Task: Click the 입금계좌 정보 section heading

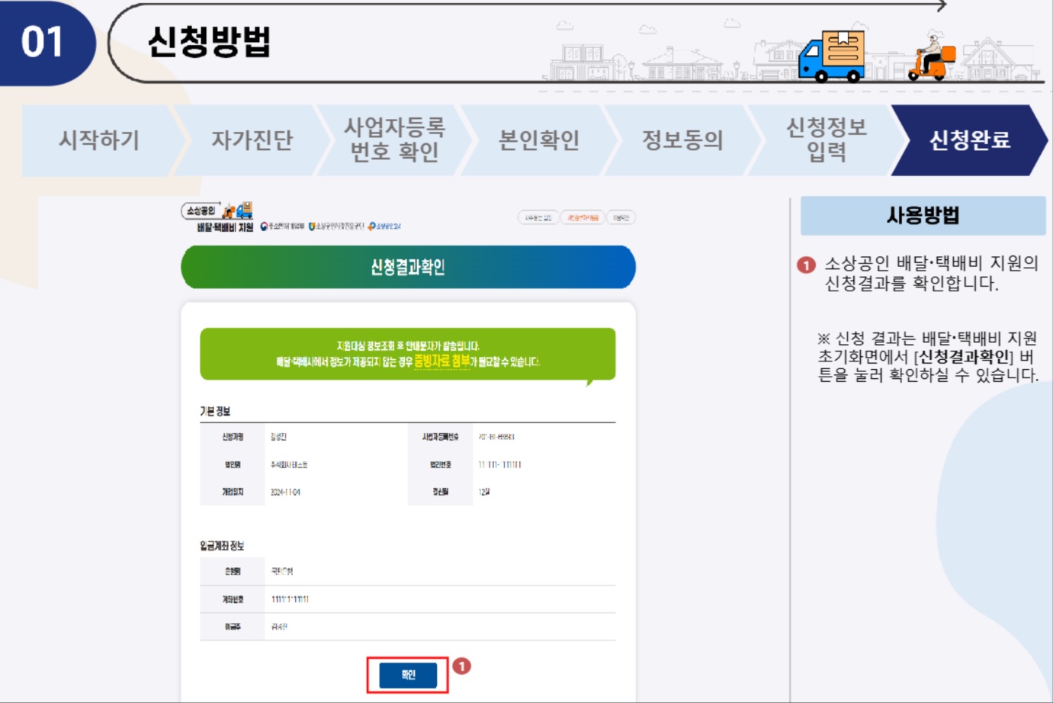Action: tap(222, 546)
